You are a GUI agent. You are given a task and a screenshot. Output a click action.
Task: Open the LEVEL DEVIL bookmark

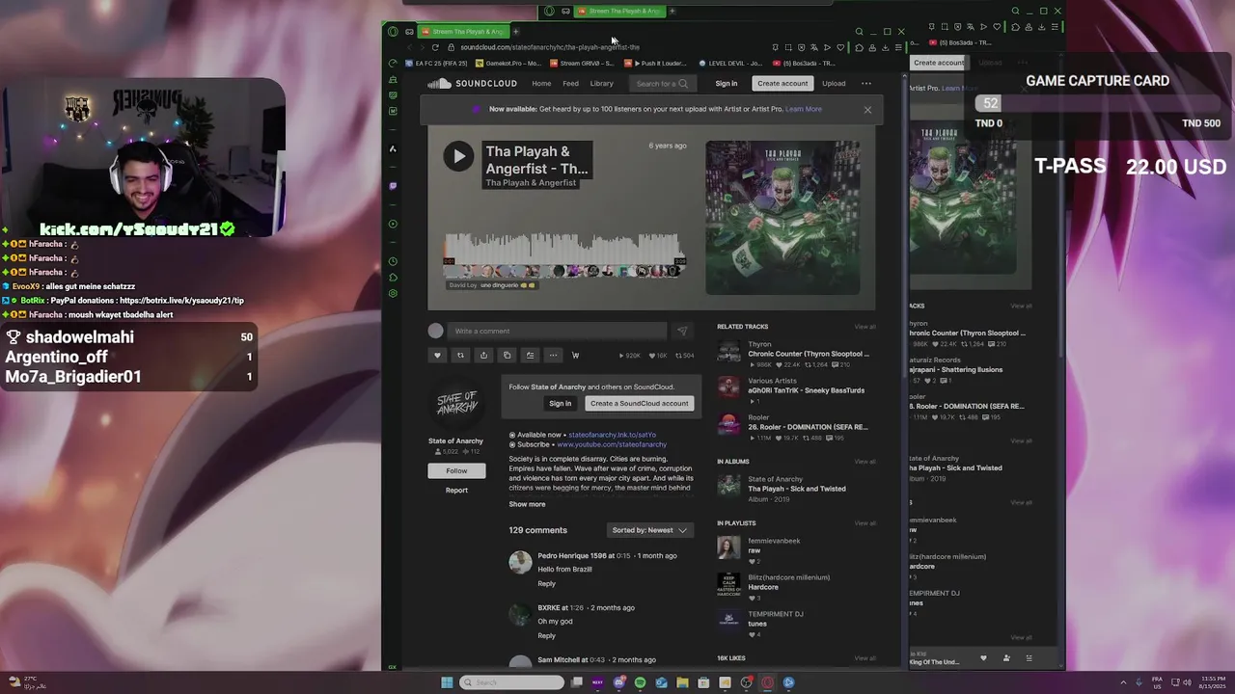click(730, 64)
